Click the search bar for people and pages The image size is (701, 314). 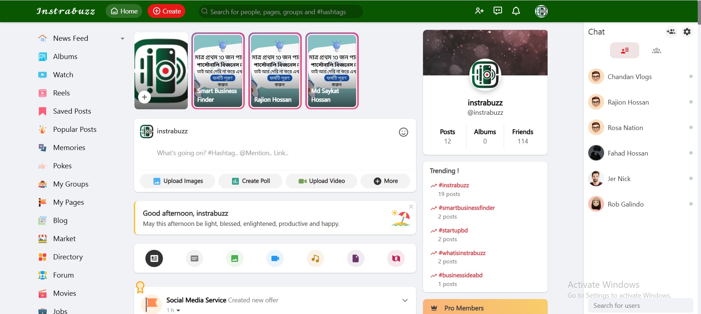[x=281, y=12]
